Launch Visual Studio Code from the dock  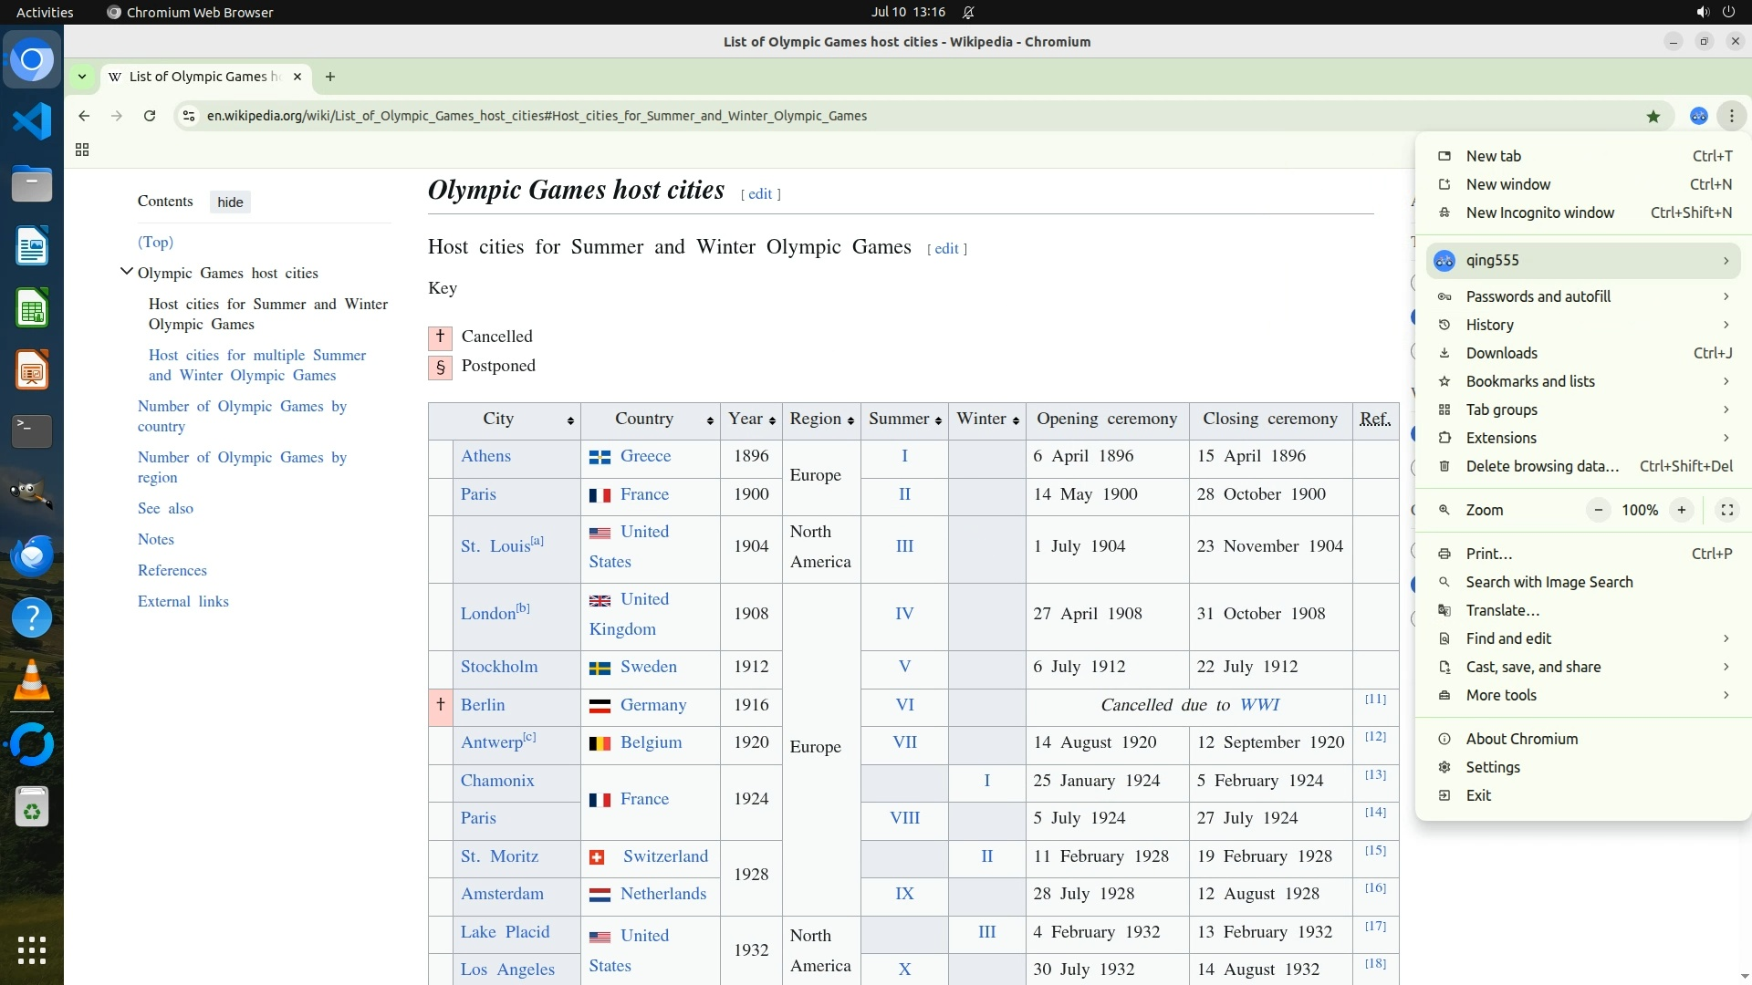(32, 121)
